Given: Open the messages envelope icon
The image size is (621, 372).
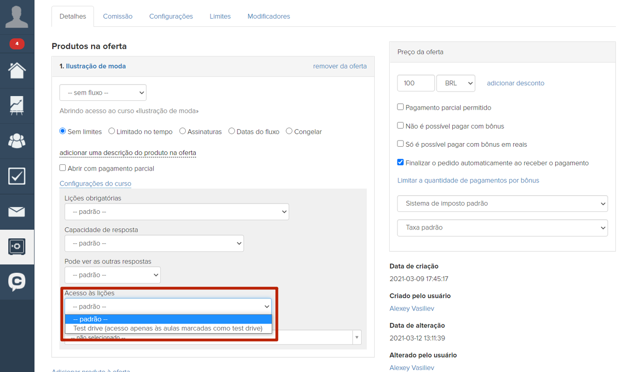Looking at the screenshot, I should [17, 211].
